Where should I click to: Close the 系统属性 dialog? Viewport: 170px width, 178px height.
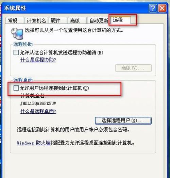point(162,8)
